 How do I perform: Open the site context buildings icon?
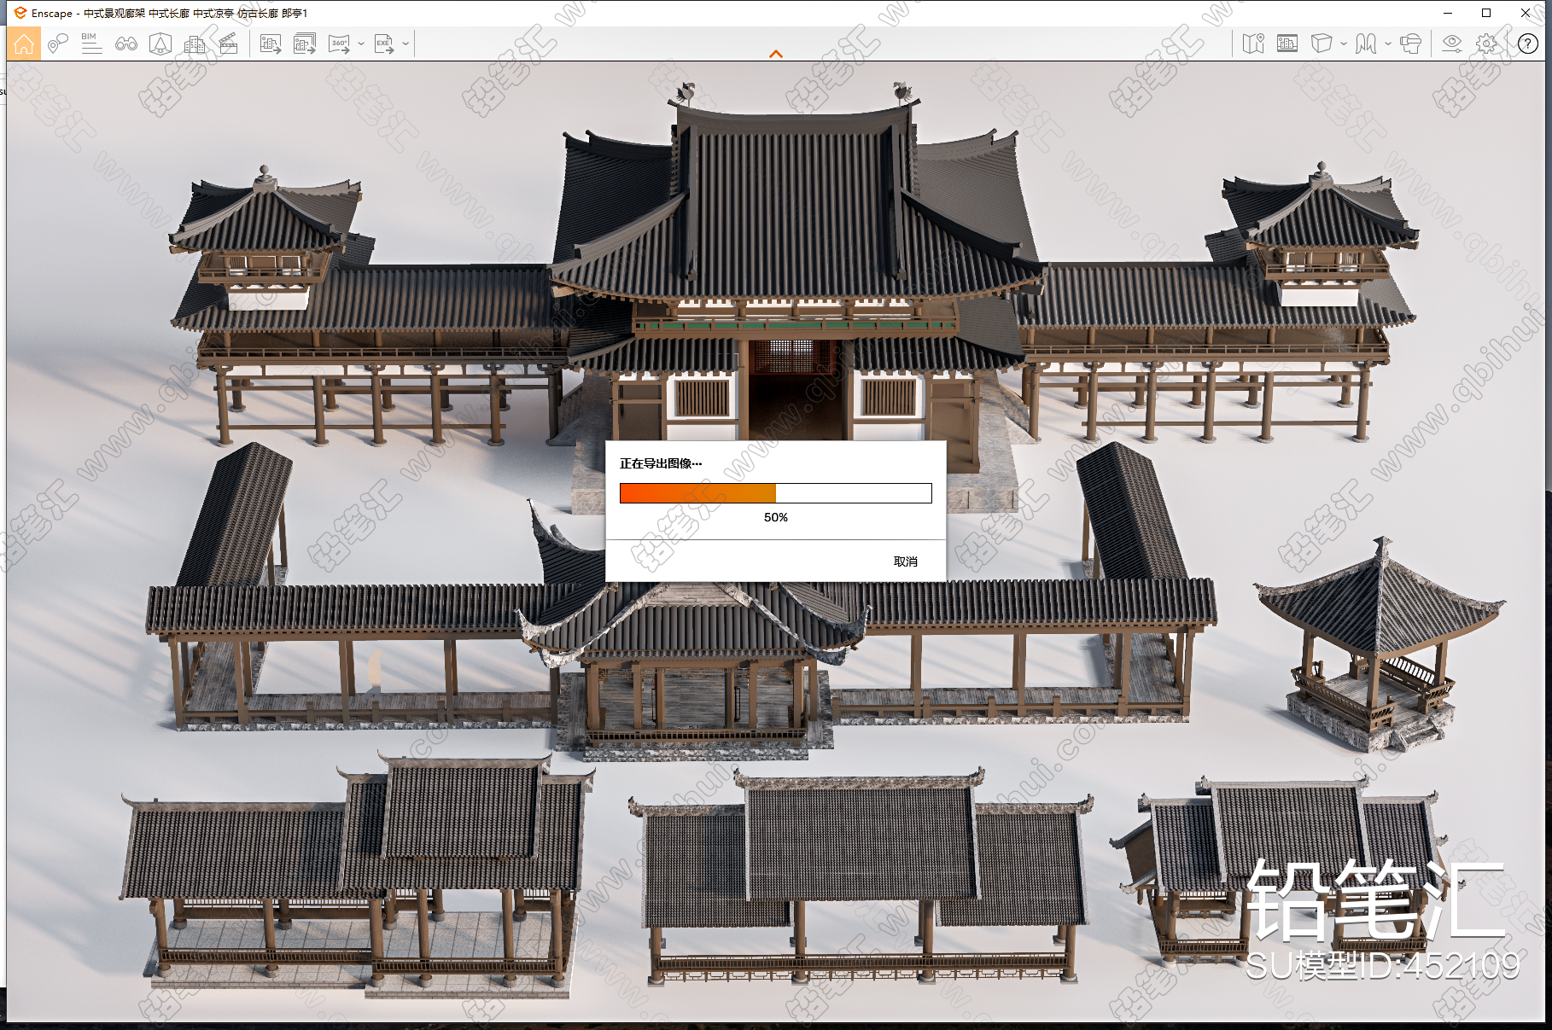click(195, 44)
